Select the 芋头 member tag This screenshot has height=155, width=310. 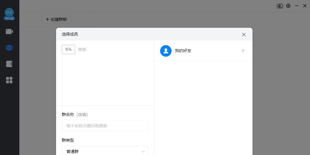click(x=68, y=49)
